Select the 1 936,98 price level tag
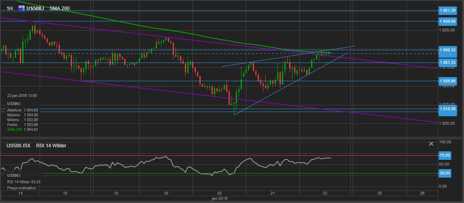464x203 pixels. [447, 21]
